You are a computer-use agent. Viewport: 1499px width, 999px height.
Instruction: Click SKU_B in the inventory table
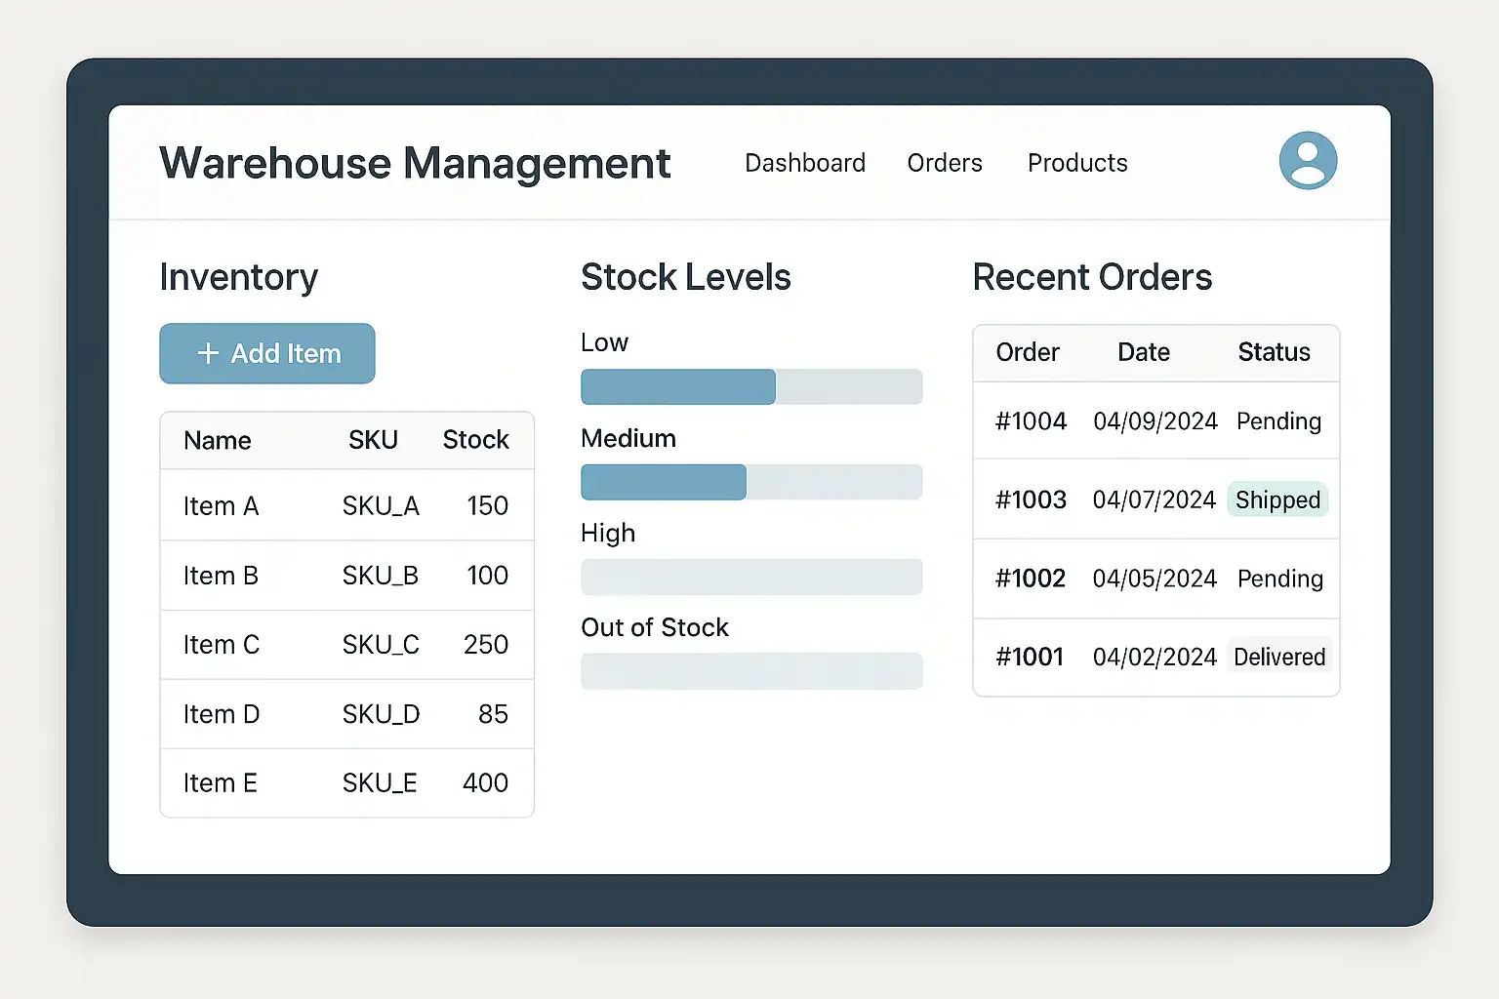(380, 576)
